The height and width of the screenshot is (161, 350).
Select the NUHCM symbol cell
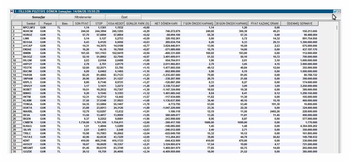[x=31, y=31]
